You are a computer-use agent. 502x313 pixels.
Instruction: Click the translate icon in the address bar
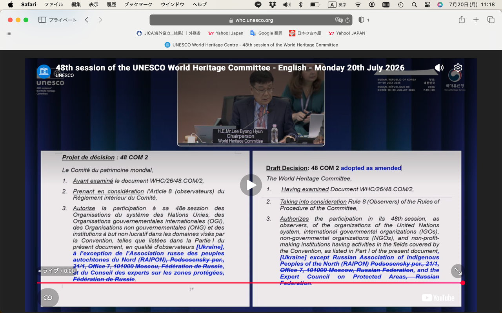click(339, 20)
